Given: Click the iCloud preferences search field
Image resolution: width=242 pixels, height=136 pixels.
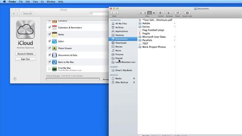Looking at the screenshot, I should (99, 14).
